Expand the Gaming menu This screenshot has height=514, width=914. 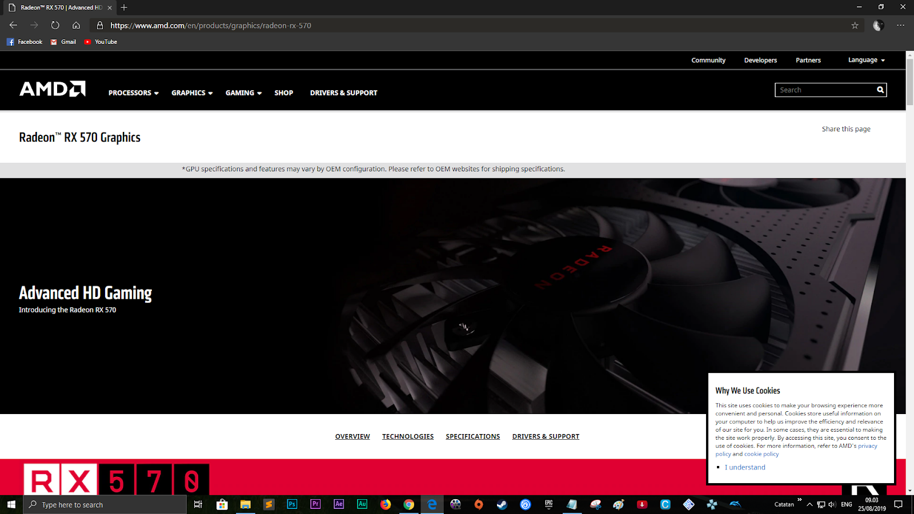coord(243,93)
